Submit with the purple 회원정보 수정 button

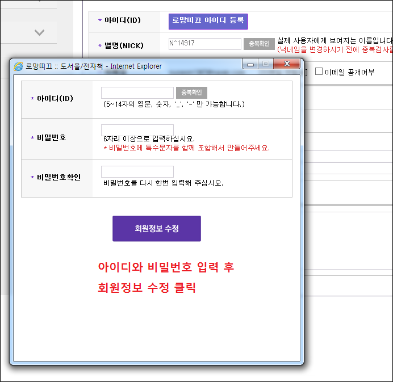(x=157, y=228)
